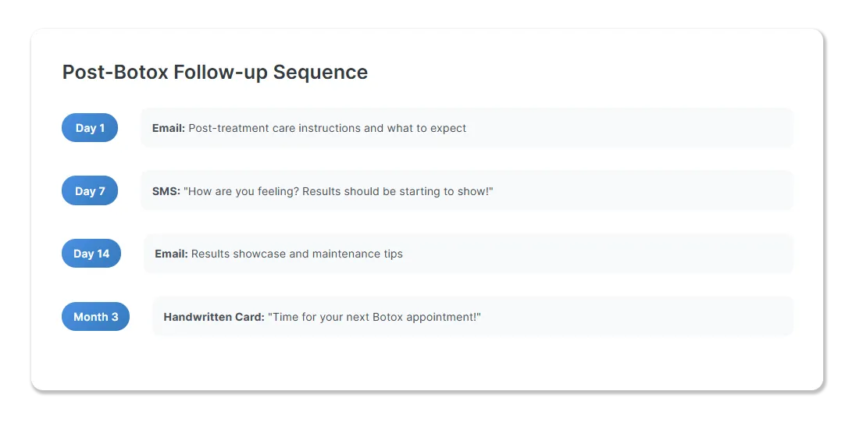This screenshot has height=423, width=856.
Task: Select the bold Email label for Day 1
Action: click(169, 128)
